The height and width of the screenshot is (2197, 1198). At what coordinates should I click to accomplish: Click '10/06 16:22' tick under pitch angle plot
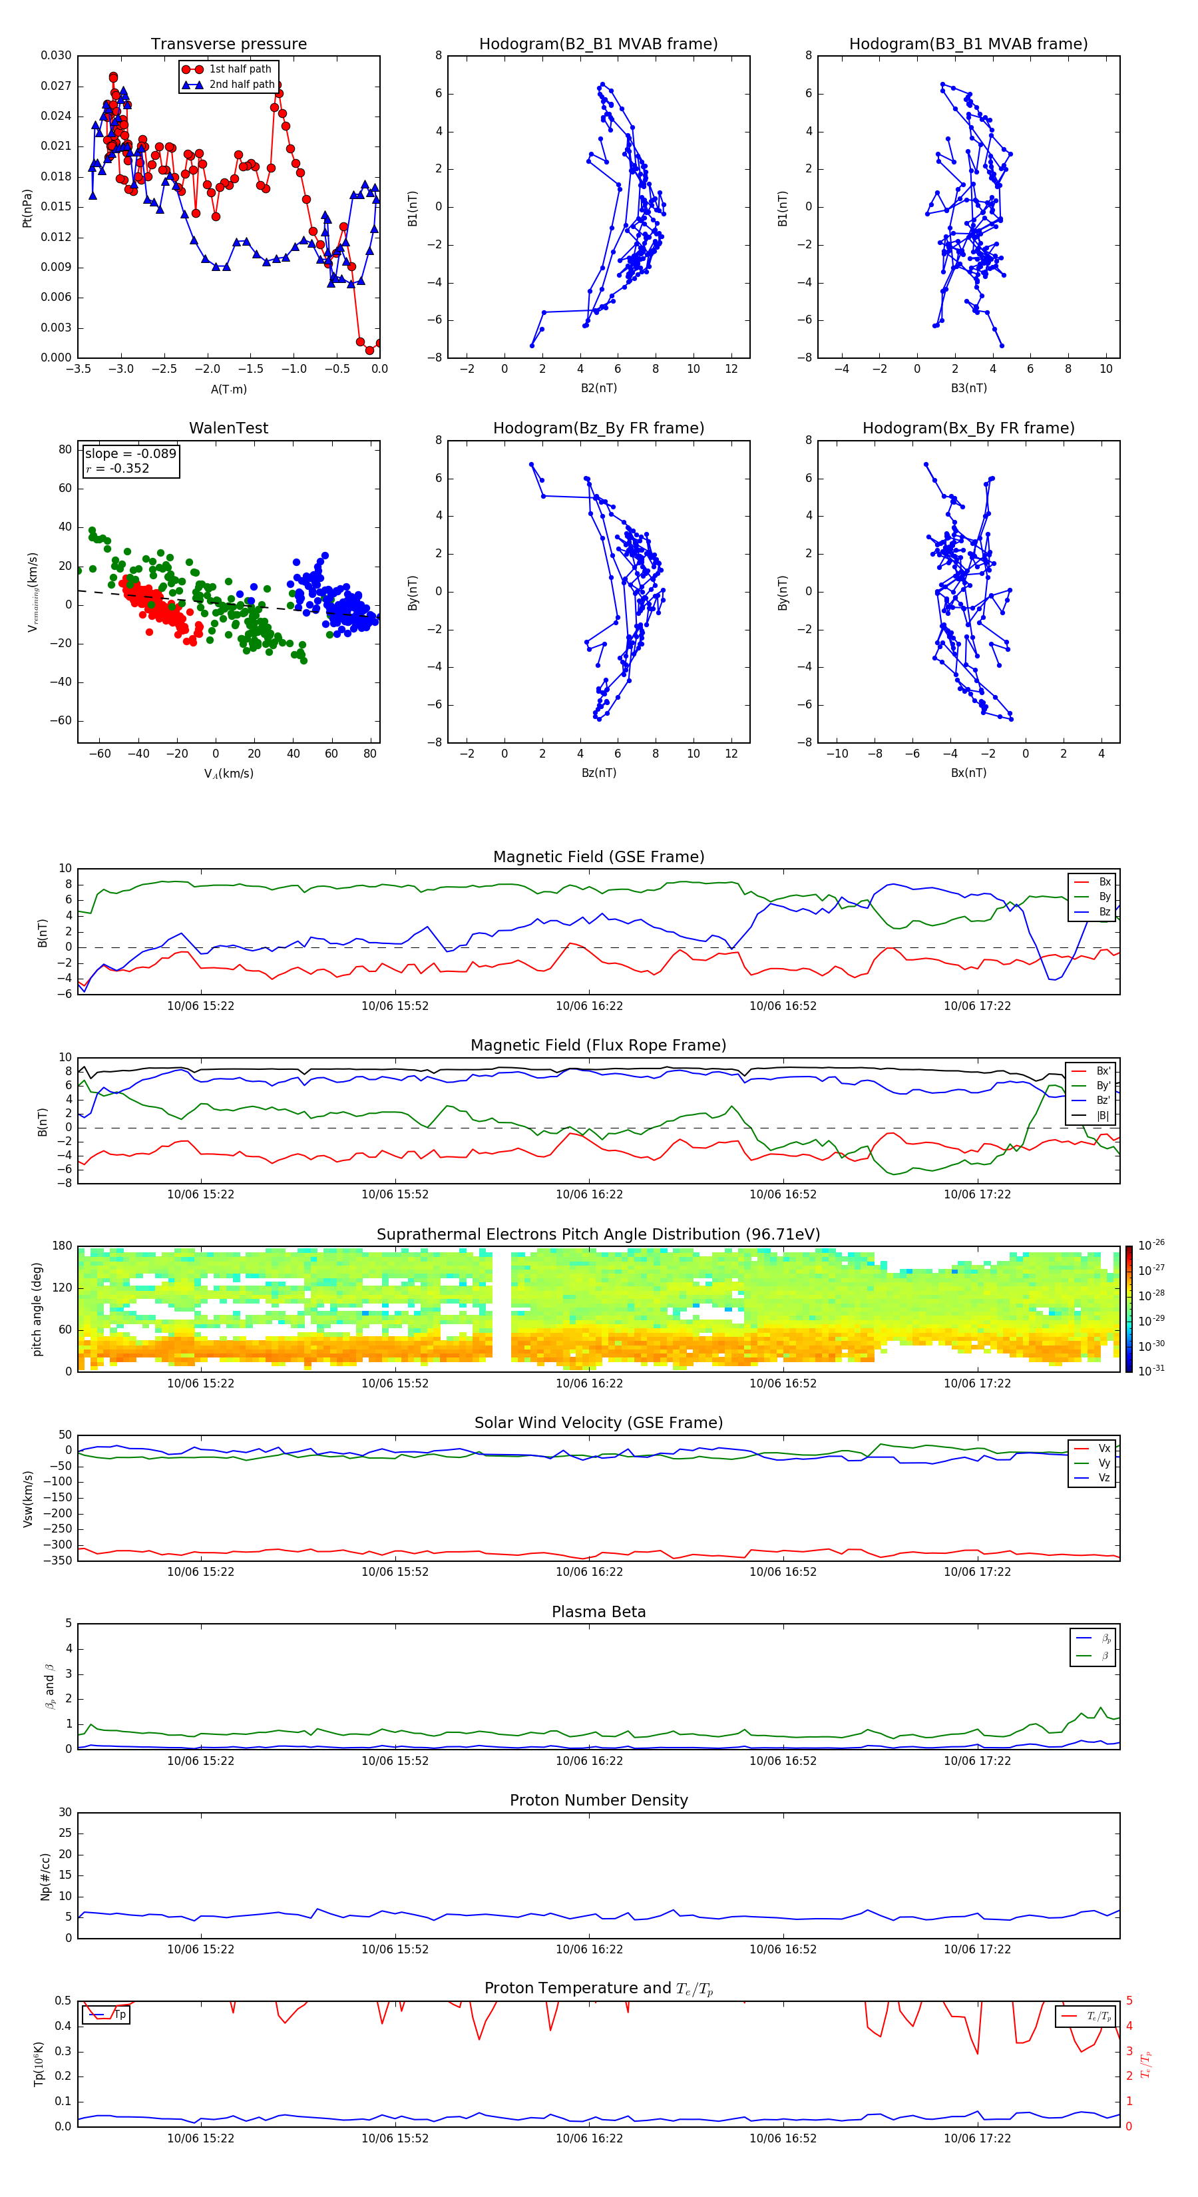(x=589, y=1383)
